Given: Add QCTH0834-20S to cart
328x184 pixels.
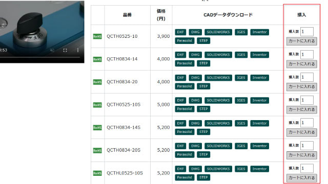Looking at the screenshot, I should (x=302, y=155).
